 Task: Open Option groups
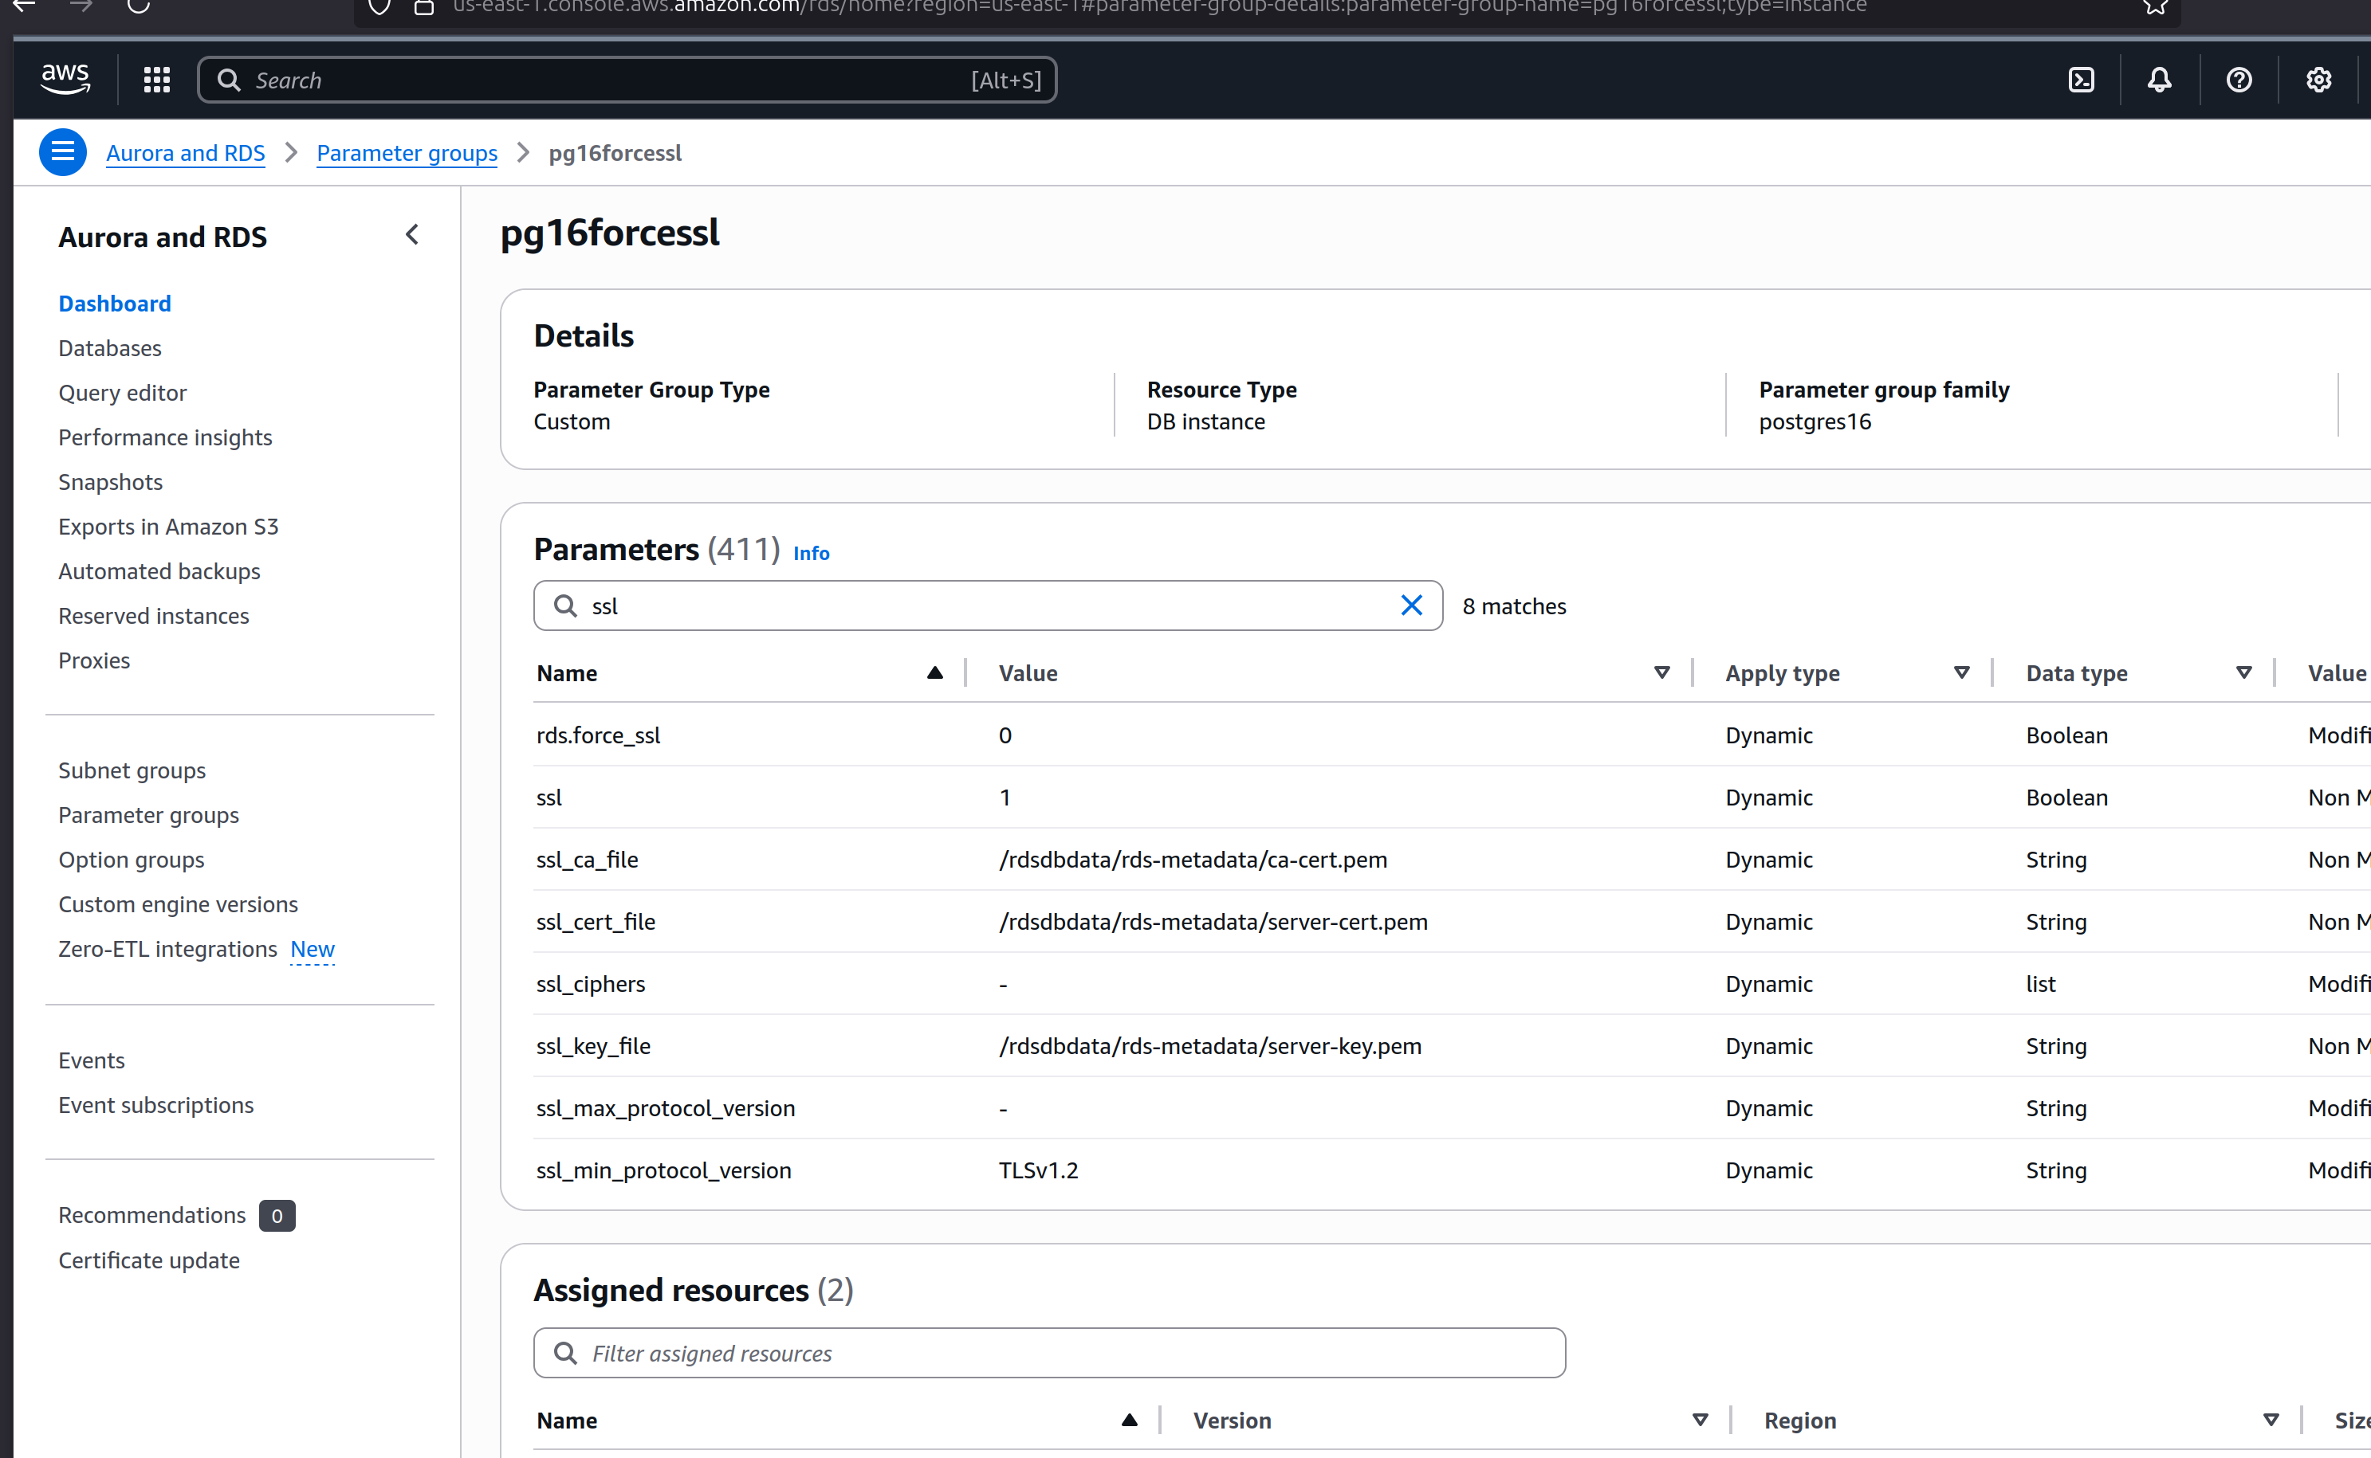(132, 859)
